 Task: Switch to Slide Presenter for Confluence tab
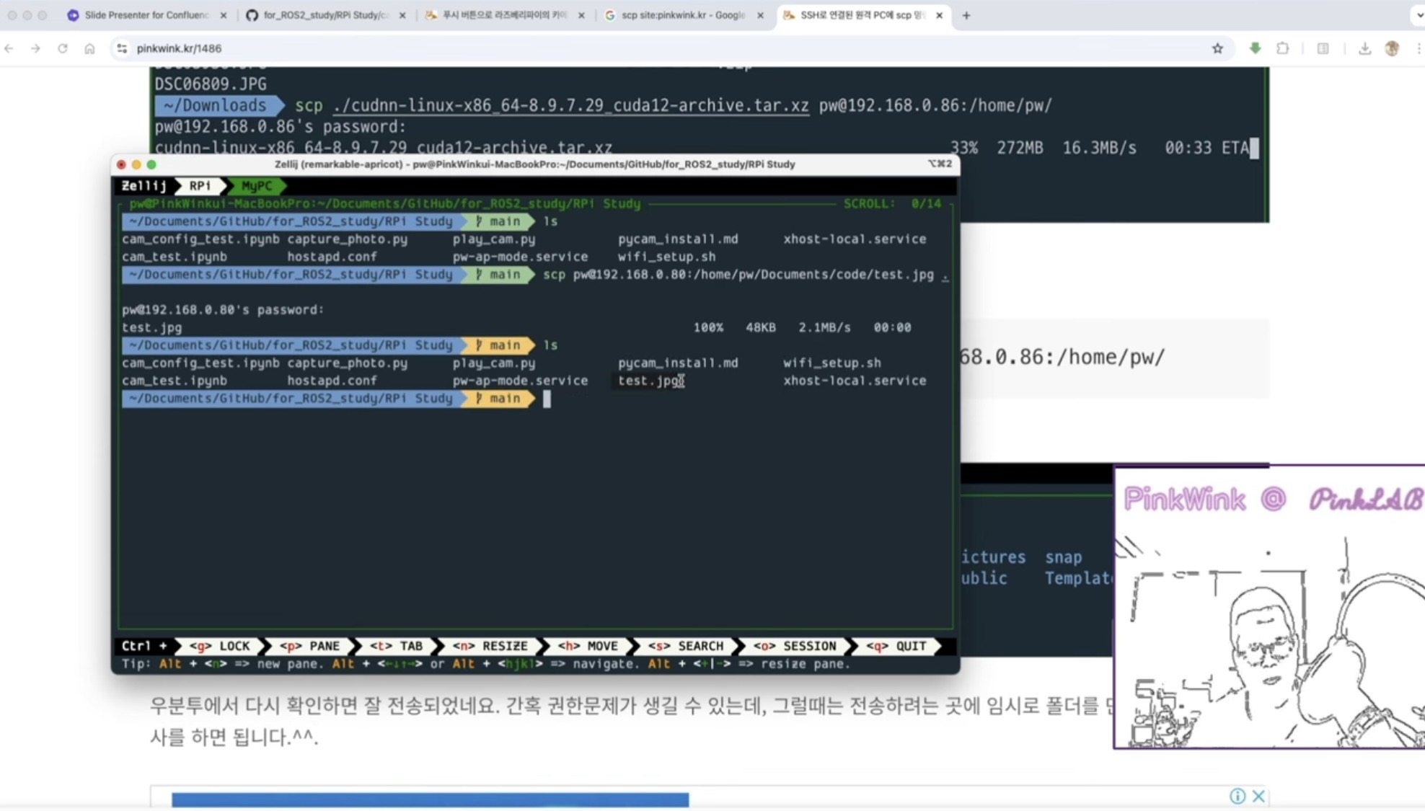(144, 15)
